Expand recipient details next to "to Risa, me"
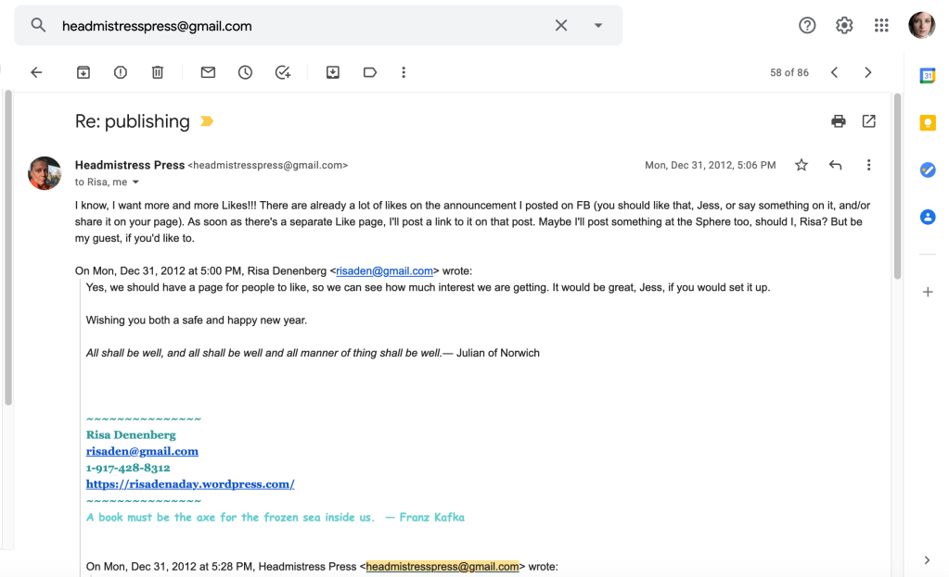The image size is (949, 577). pyautogui.click(x=135, y=182)
